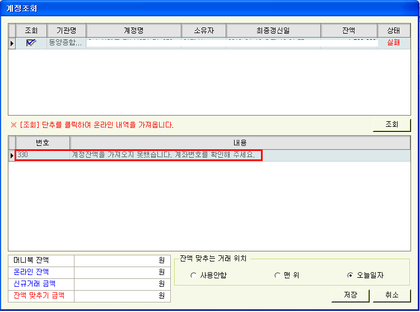Click the 최종갱신일 column header

pyautogui.click(x=273, y=30)
